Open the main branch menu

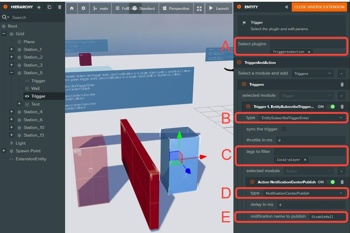[x=101, y=9]
